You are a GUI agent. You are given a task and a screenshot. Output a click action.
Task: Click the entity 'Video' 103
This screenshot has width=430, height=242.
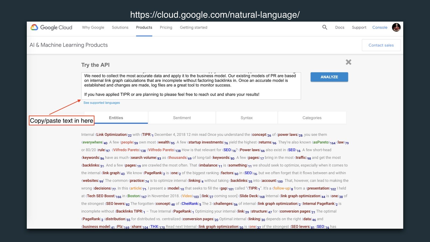point(190,196)
